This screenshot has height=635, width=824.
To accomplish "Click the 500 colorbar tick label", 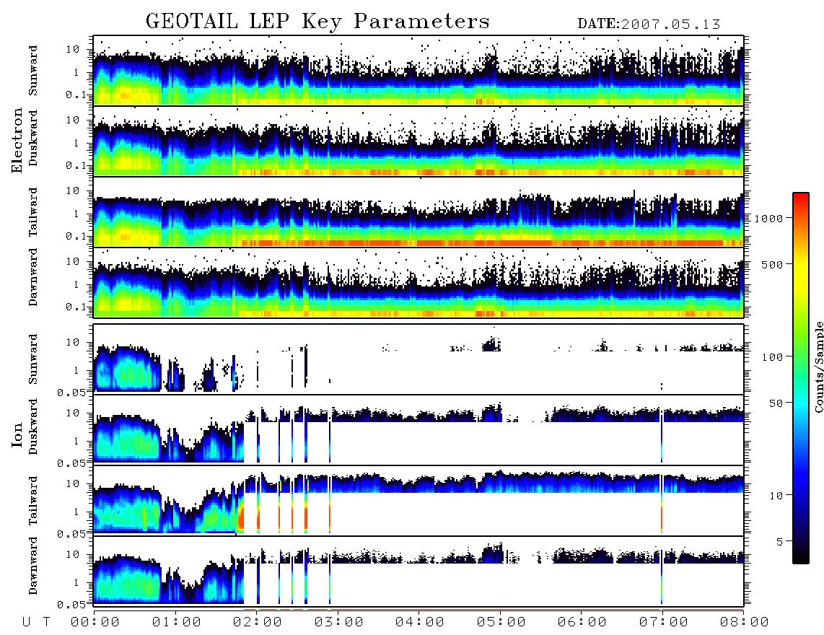I will 772,264.
